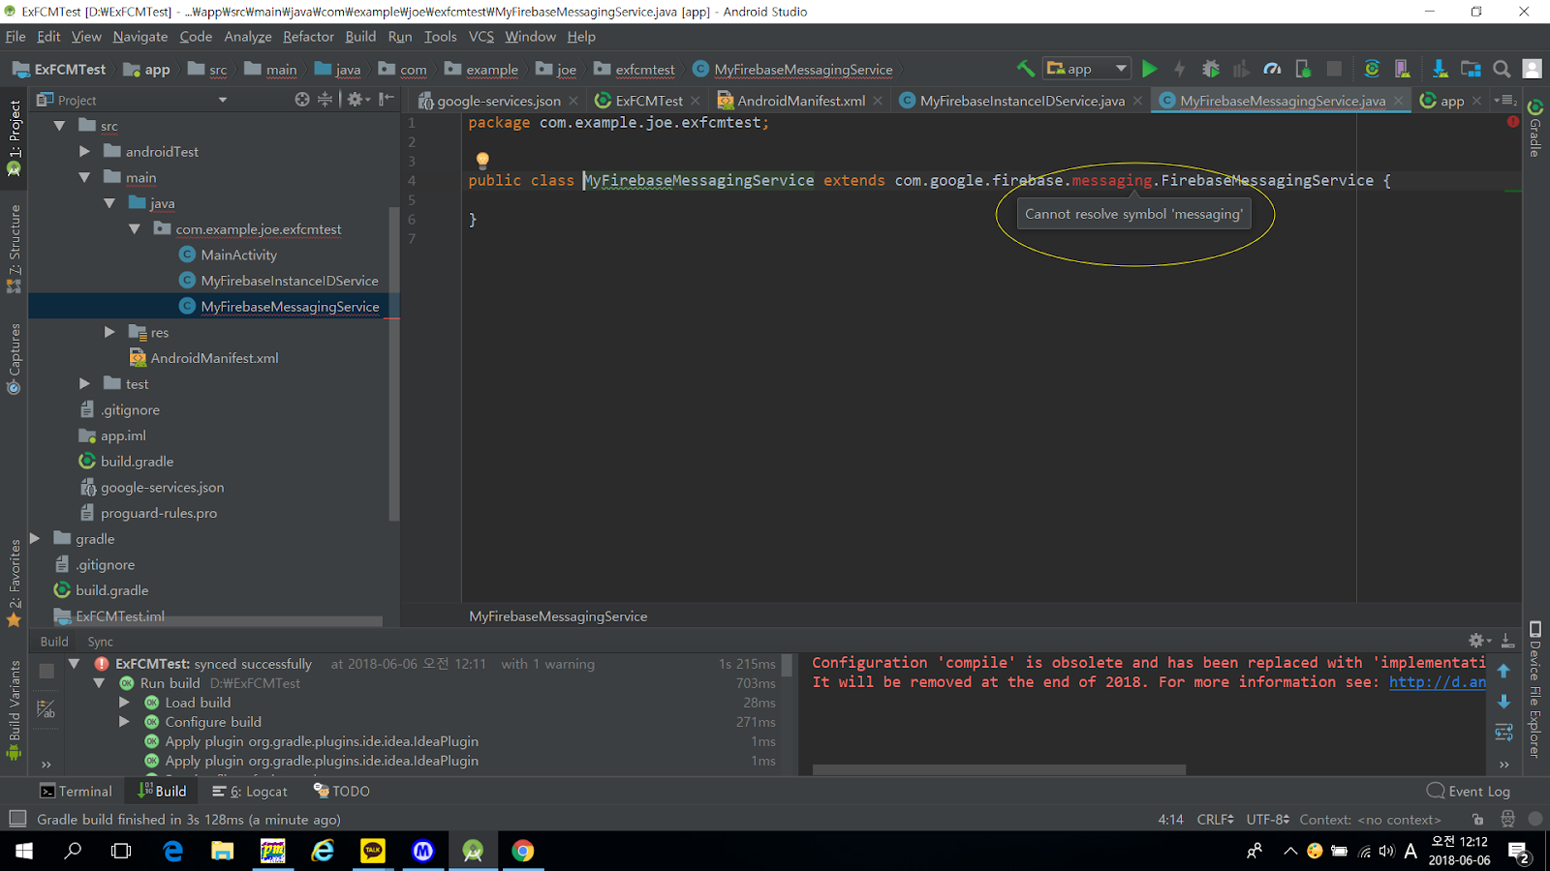The image size is (1550, 871).
Task: Select MainActivity in the Project tree
Action: (x=238, y=255)
